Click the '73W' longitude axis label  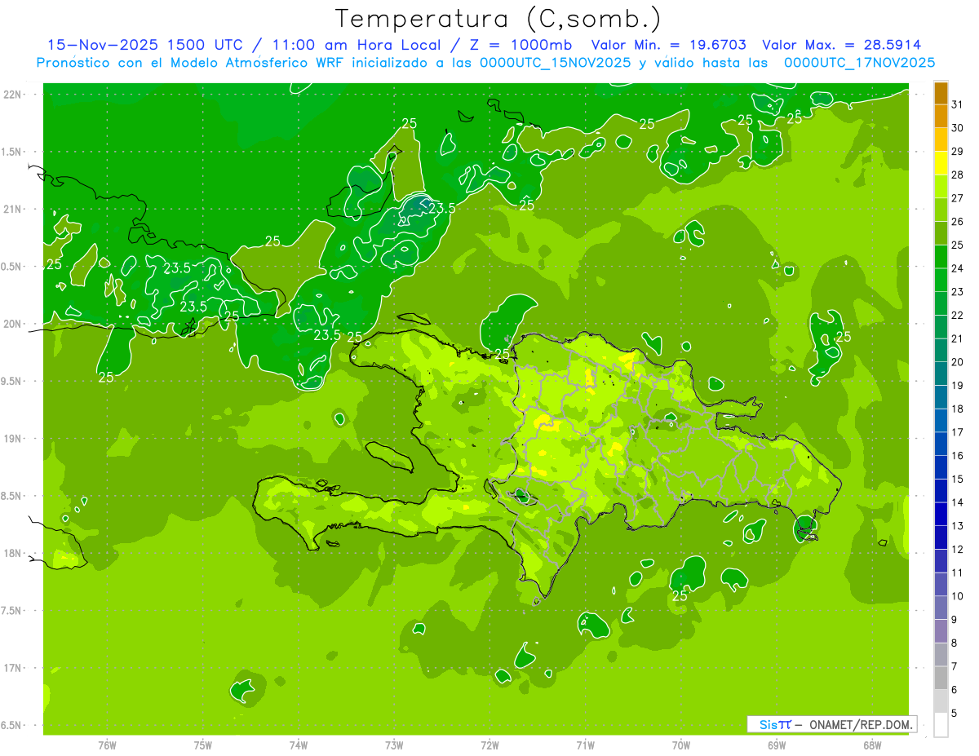pyautogui.click(x=394, y=745)
